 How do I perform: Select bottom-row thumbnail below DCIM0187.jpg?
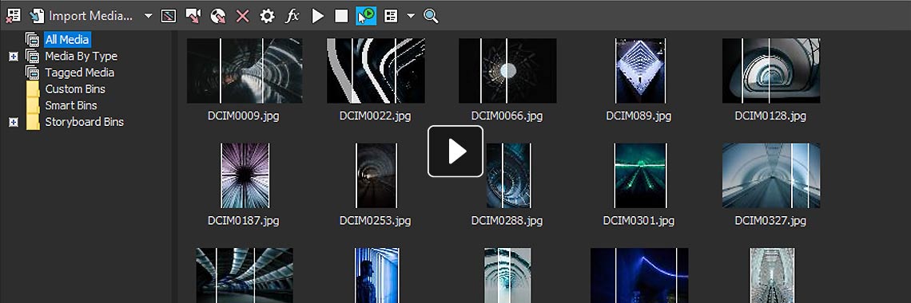[244, 275]
